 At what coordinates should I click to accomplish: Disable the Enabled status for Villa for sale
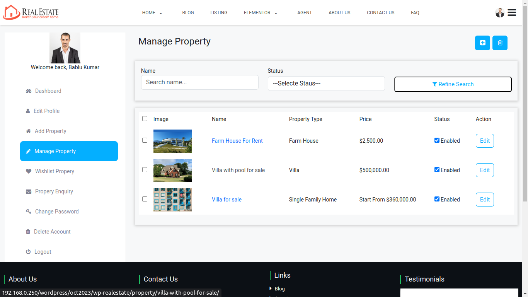(437, 199)
